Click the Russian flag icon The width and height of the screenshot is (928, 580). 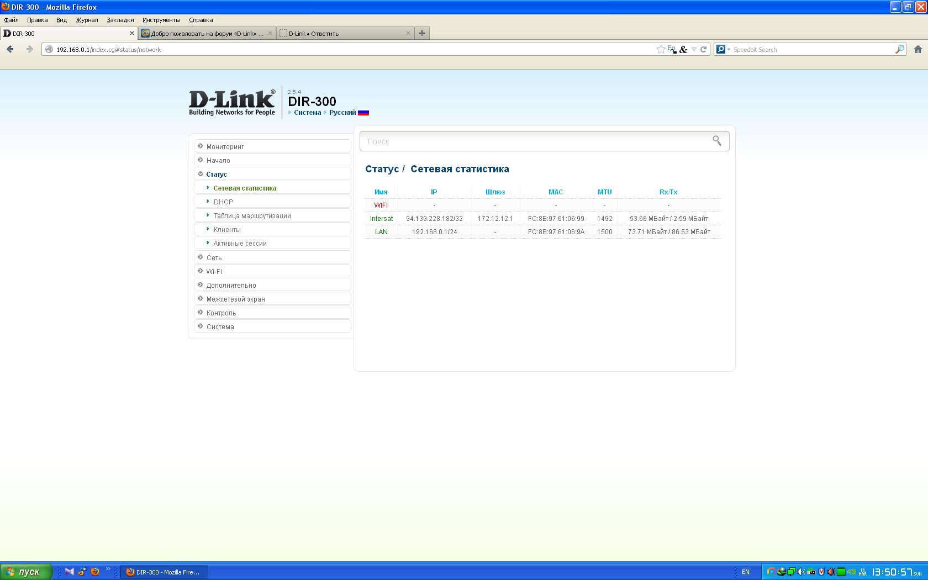point(363,113)
